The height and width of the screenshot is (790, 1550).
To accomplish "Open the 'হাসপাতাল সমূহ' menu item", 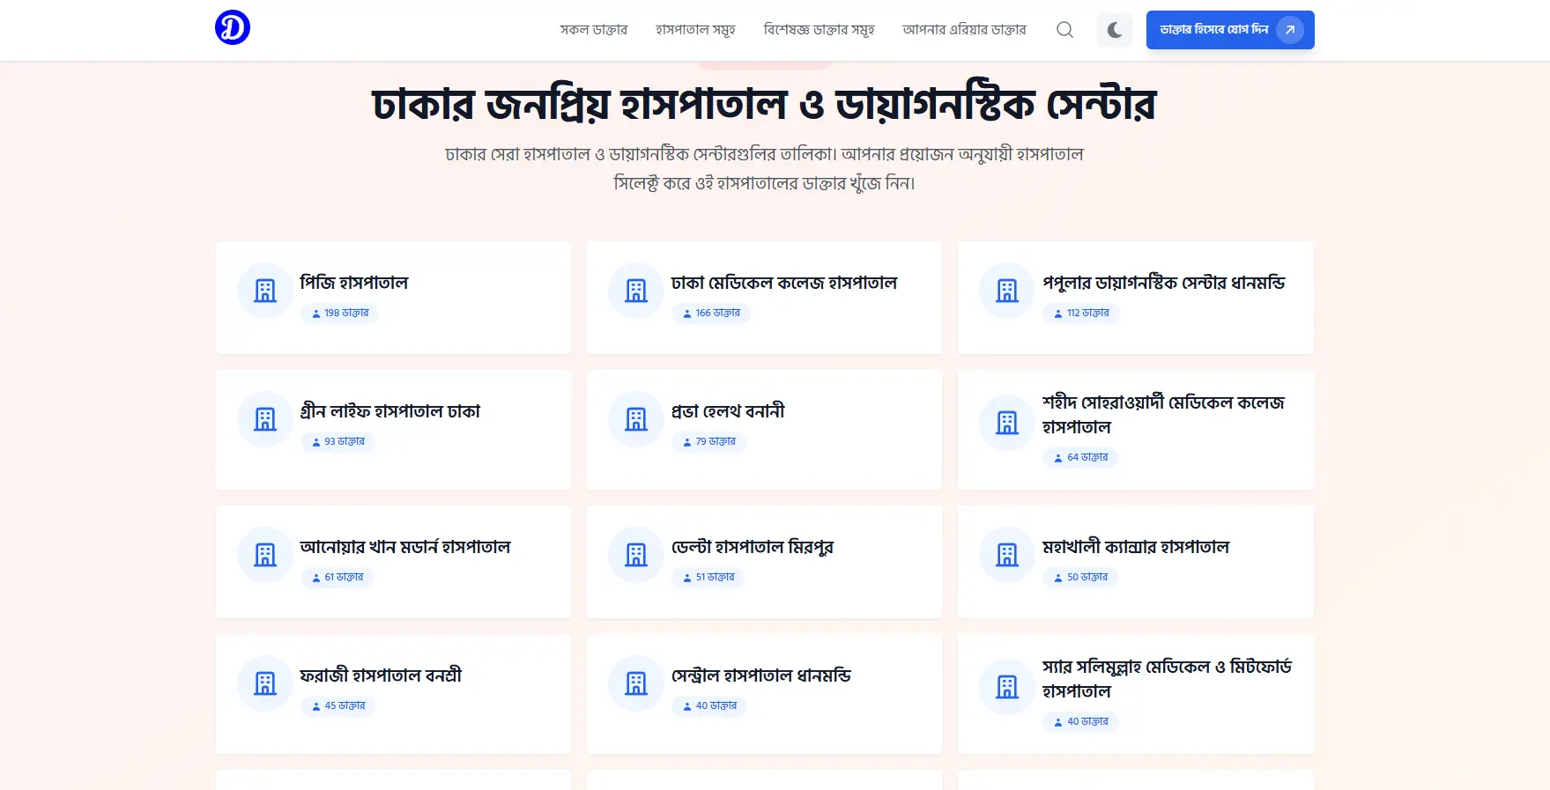I will 695,30.
